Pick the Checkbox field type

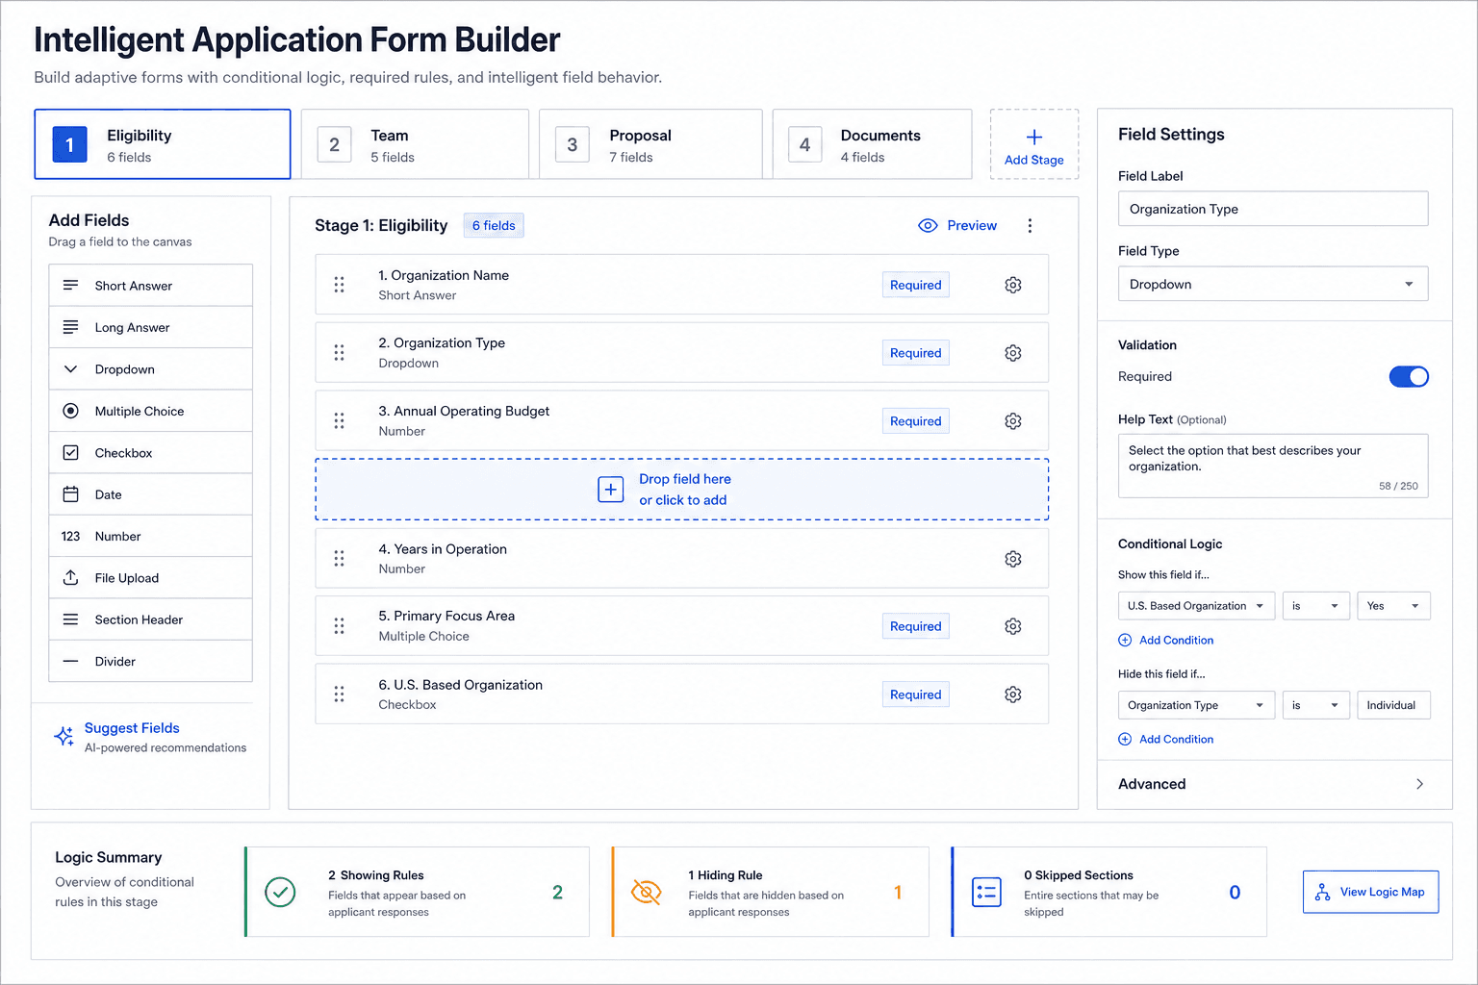pos(151,453)
